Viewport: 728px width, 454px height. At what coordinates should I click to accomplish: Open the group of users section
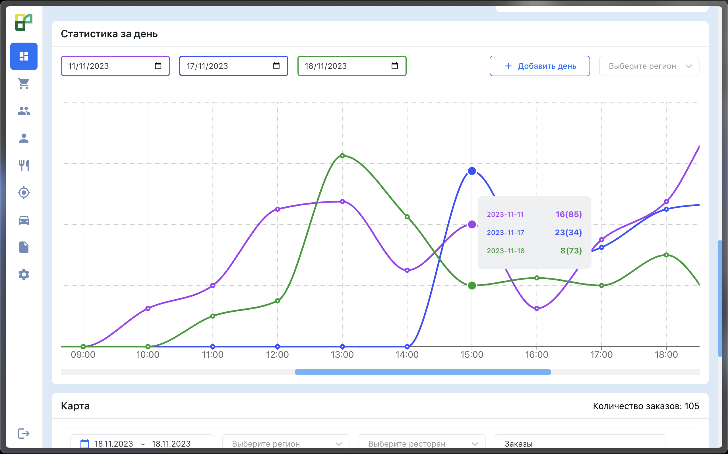(24, 111)
